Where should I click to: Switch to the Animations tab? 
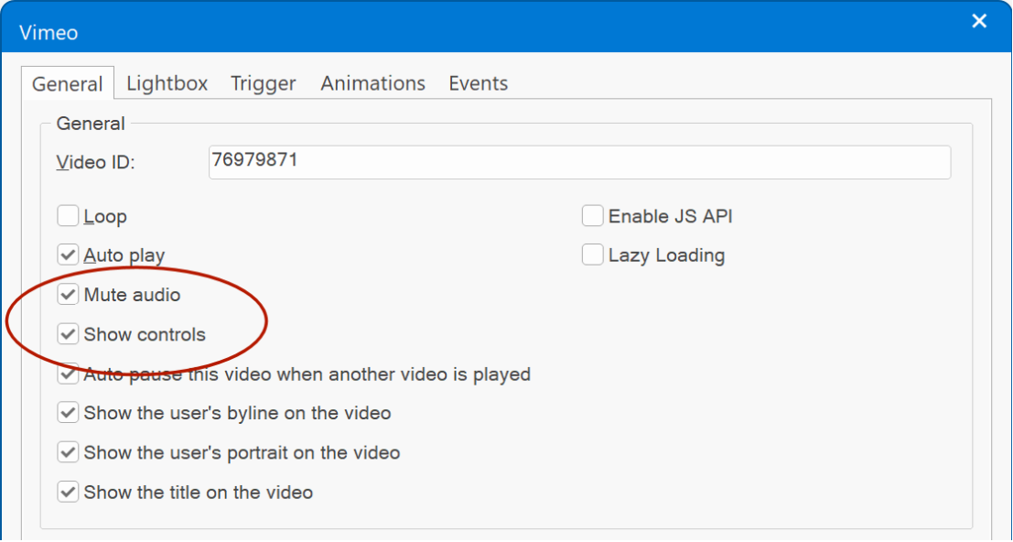pyautogui.click(x=372, y=83)
